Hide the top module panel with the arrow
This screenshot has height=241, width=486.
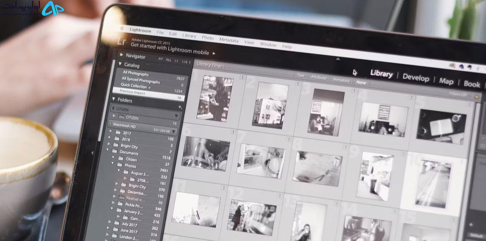(x=338, y=58)
